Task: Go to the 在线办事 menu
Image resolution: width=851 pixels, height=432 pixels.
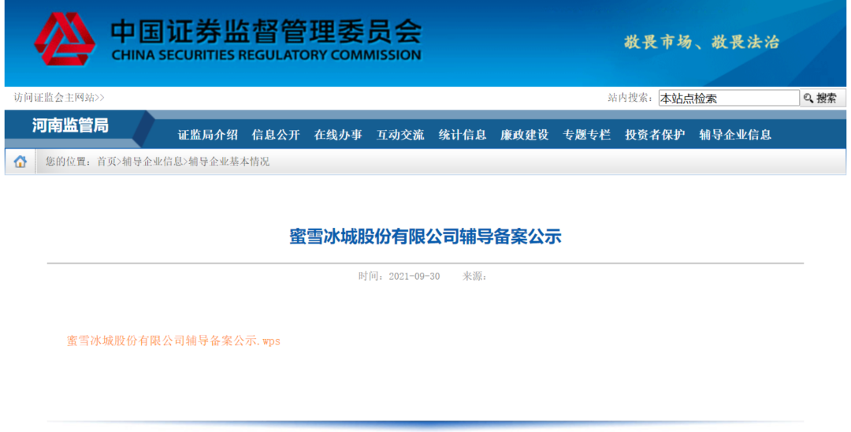Action: click(338, 135)
